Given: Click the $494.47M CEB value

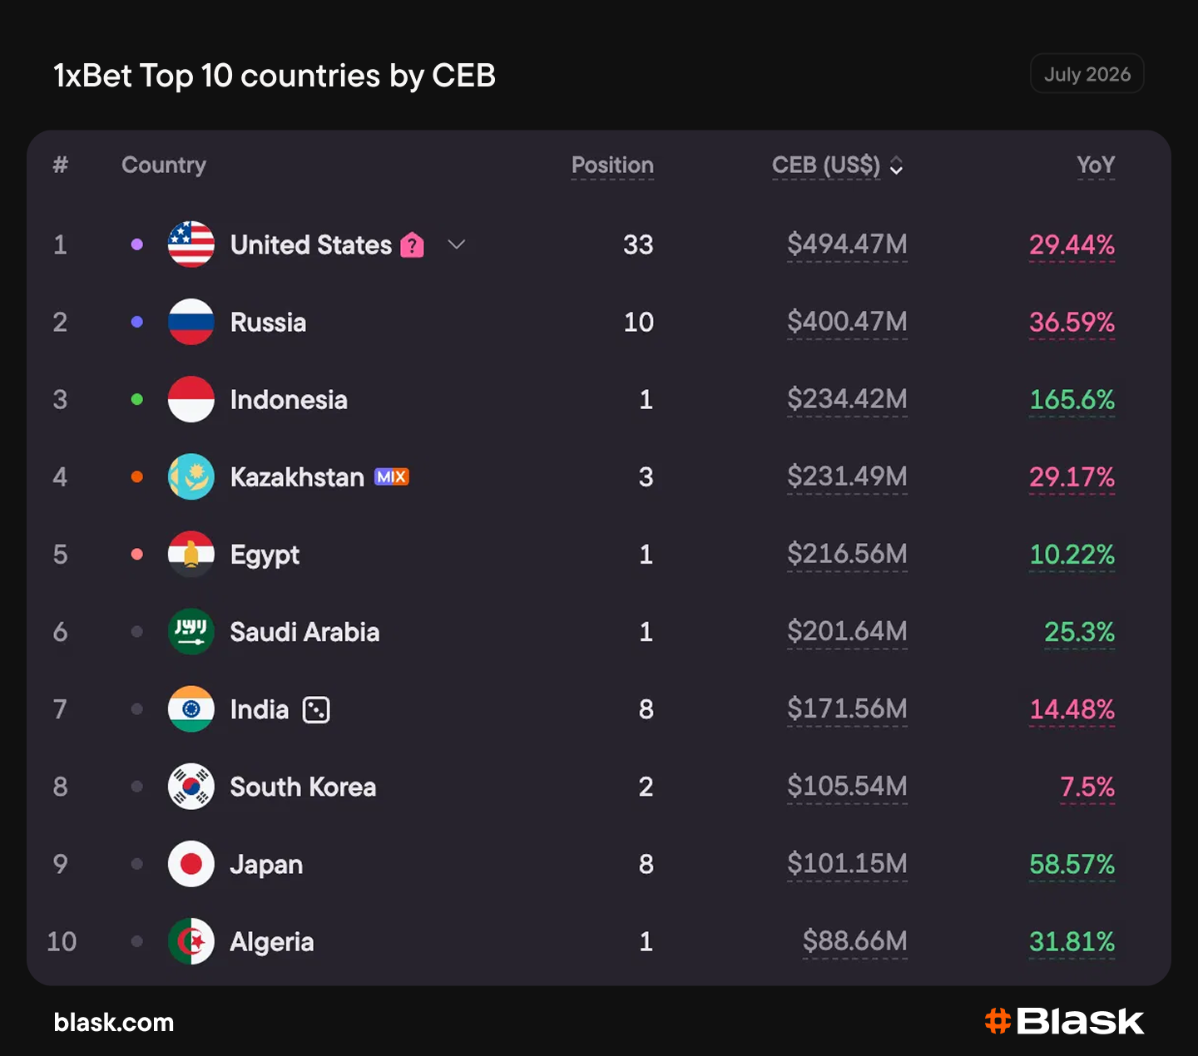Looking at the screenshot, I should click(x=847, y=244).
